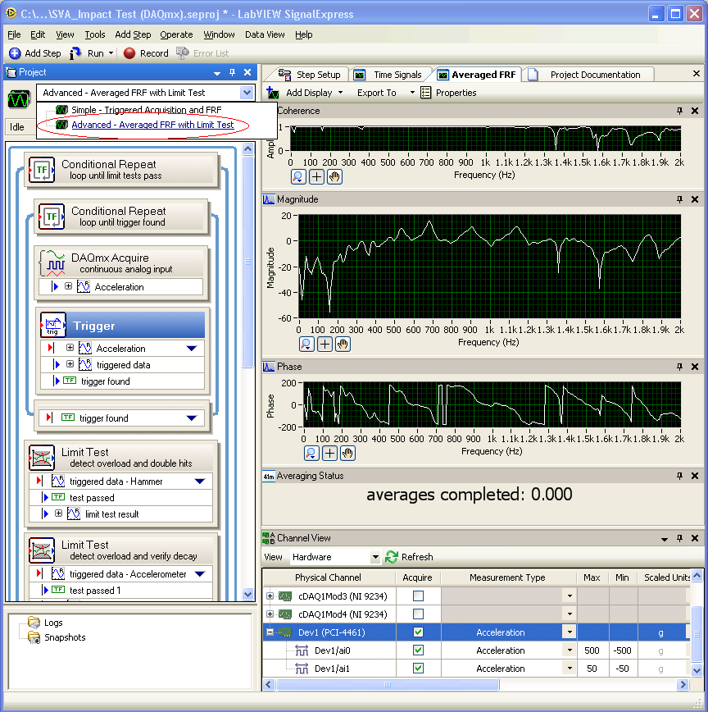
Task: Open the View Hardware combo box
Action: coord(335,557)
